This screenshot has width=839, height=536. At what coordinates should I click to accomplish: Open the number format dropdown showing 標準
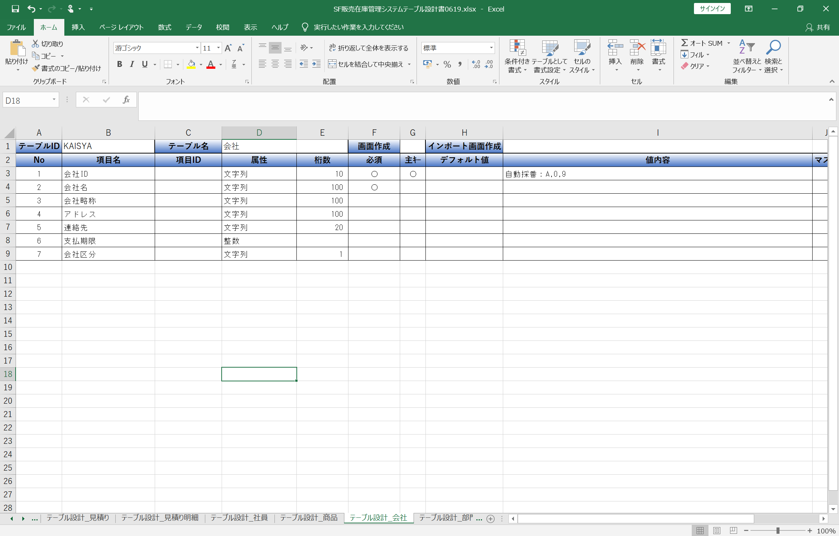pos(491,48)
